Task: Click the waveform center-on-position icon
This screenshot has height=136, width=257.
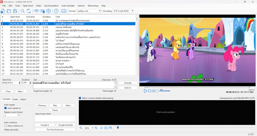Action: tap(106, 128)
